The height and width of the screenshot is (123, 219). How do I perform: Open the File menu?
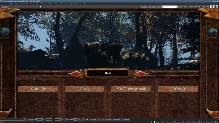(x=2, y=4)
